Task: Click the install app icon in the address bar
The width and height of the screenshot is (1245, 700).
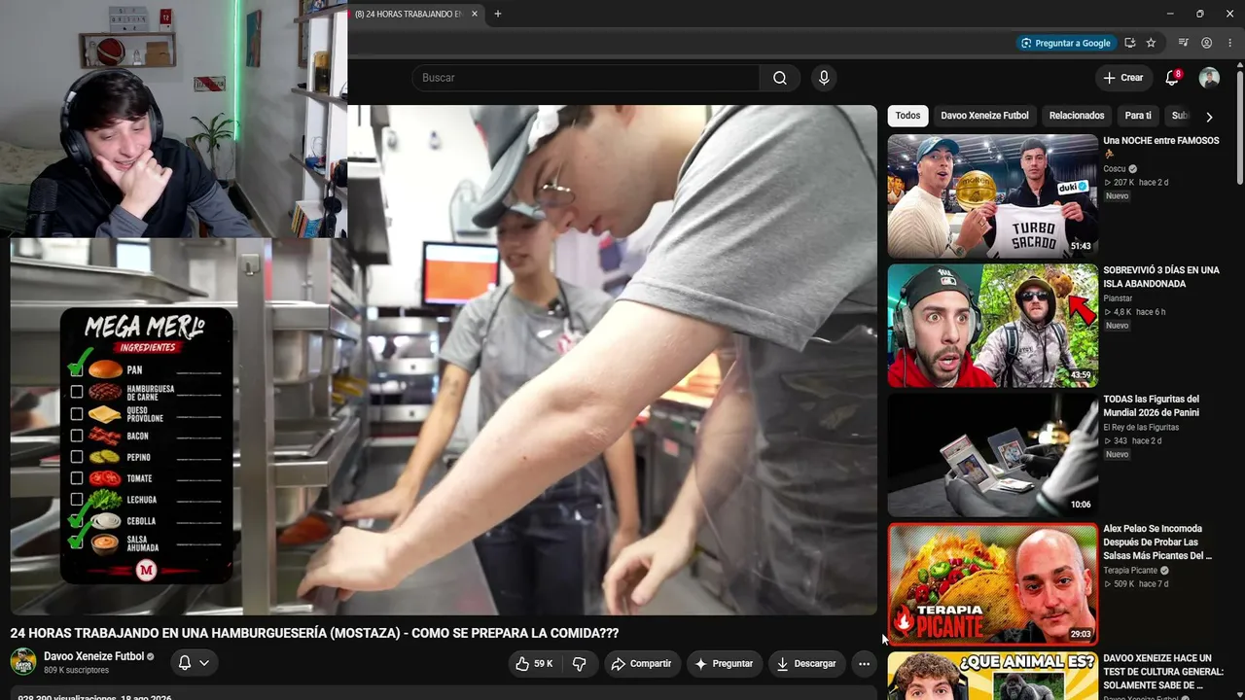Action: pyautogui.click(x=1129, y=43)
